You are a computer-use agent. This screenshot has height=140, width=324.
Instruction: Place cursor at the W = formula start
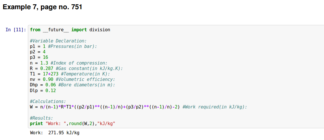click(30, 107)
